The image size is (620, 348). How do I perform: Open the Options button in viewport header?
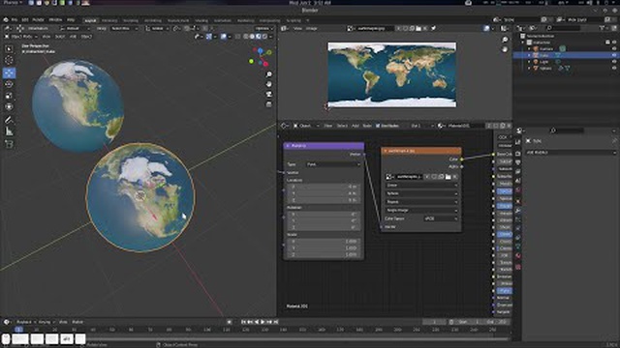tap(263, 28)
